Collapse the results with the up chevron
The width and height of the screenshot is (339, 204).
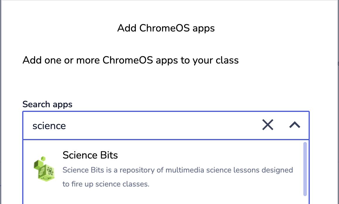click(x=295, y=125)
